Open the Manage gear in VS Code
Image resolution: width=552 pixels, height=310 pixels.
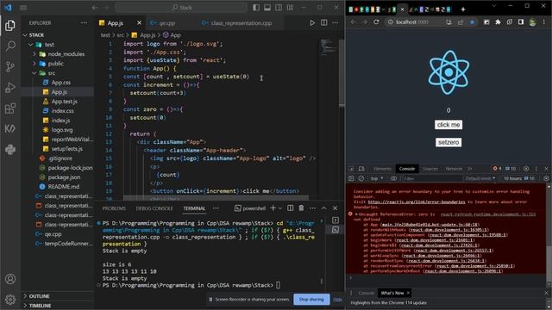click(x=10, y=300)
